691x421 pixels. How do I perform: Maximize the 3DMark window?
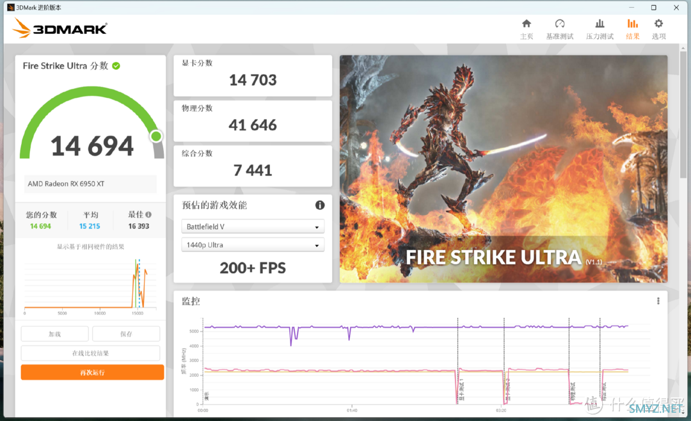coord(653,8)
